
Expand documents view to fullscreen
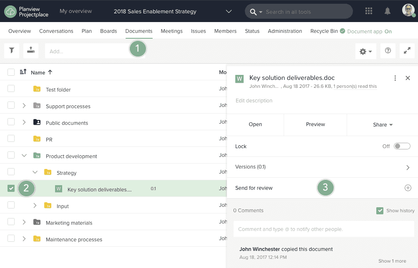(407, 51)
